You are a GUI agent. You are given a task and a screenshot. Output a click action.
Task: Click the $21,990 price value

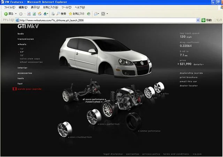click(186, 64)
